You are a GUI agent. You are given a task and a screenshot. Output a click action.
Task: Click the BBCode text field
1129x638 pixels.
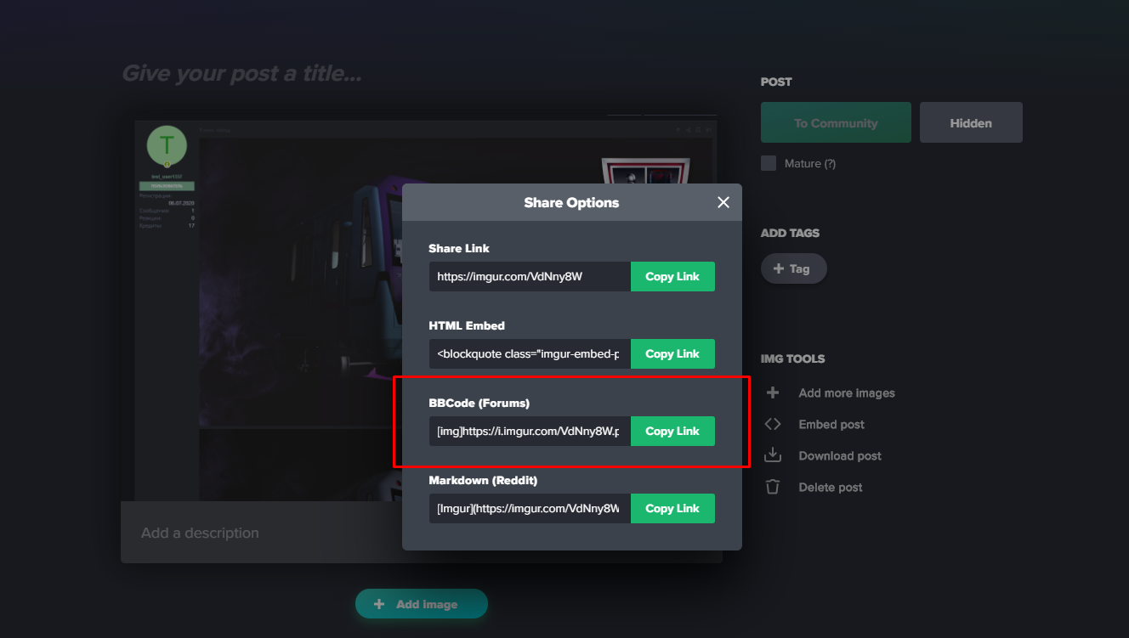tap(529, 431)
